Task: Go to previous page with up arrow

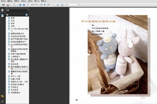Action: point(20,5)
